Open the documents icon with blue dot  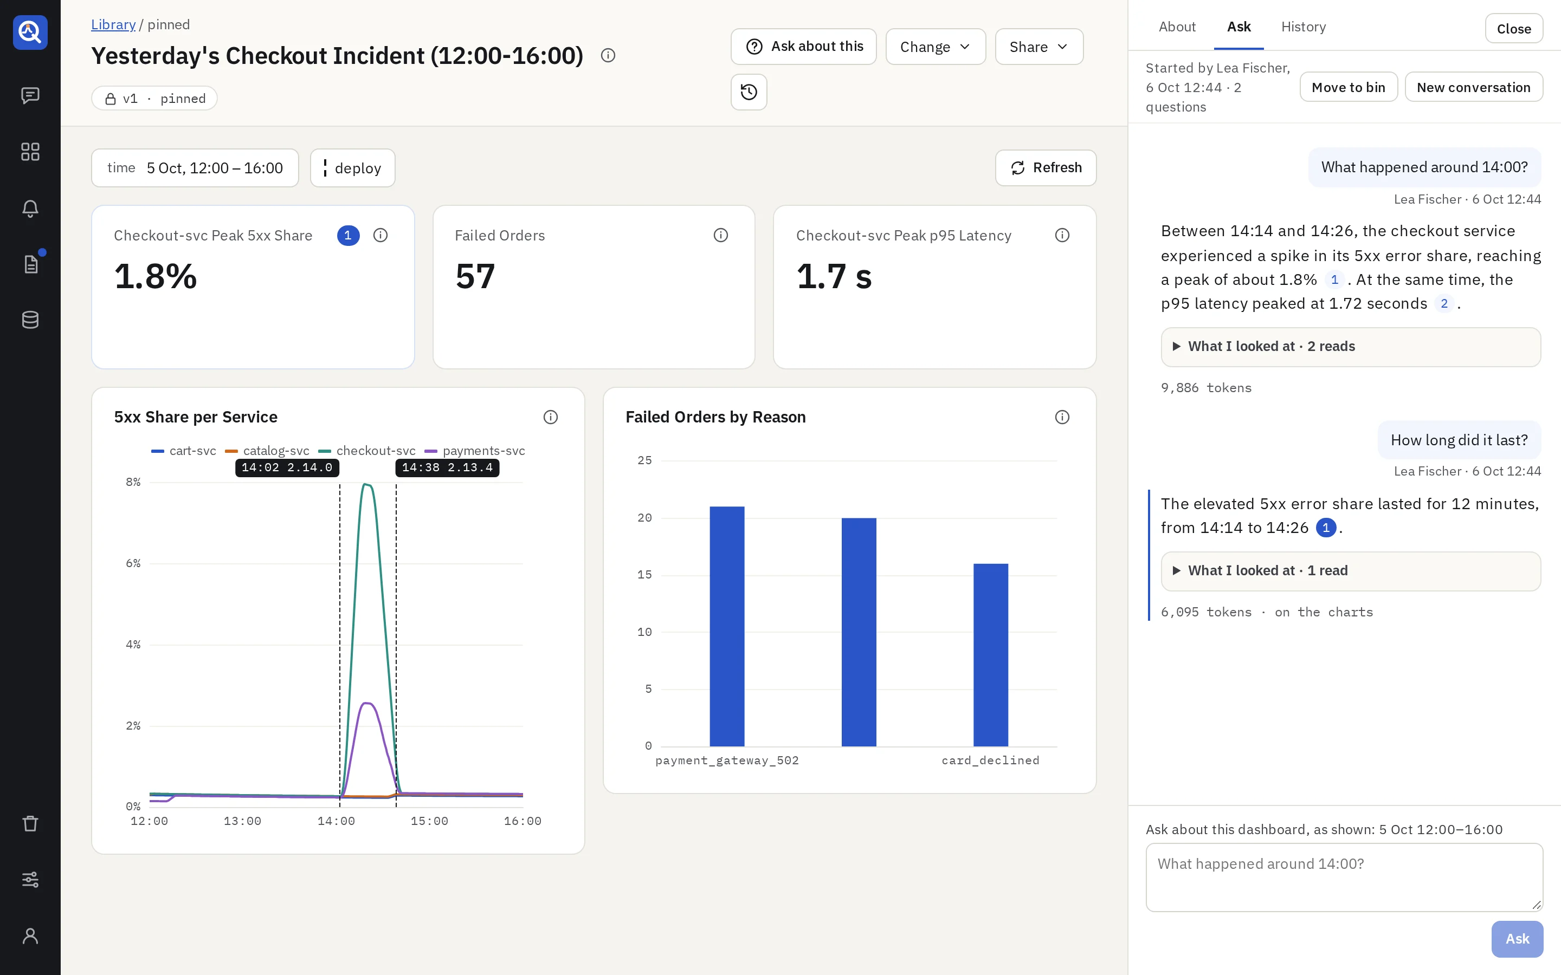point(30,264)
